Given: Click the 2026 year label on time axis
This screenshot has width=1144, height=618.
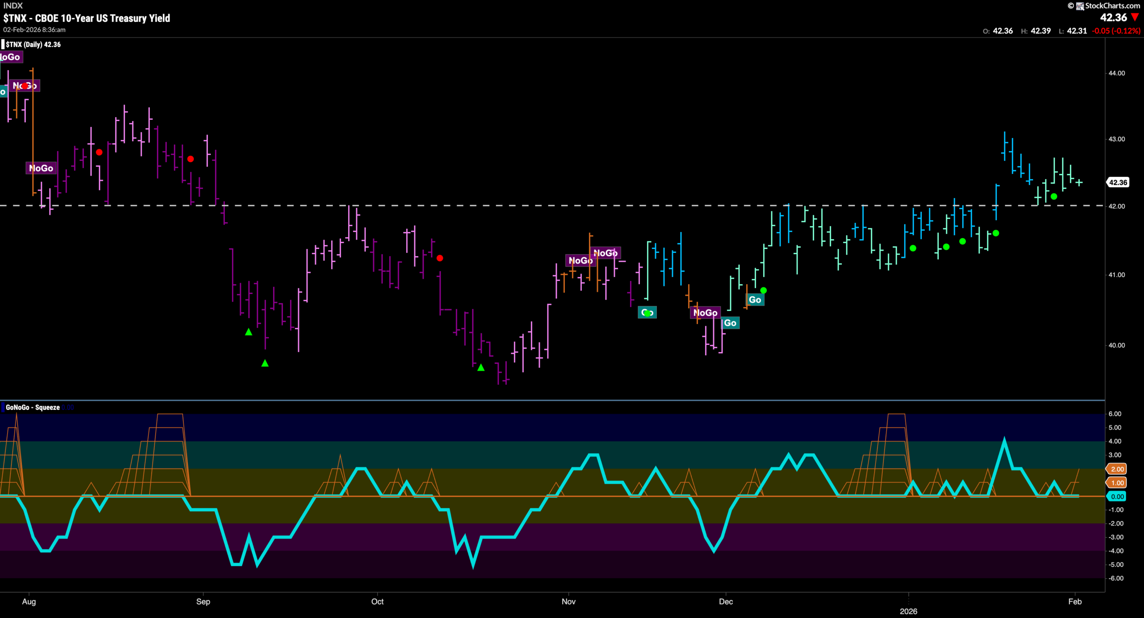Looking at the screenshot, I should point(908,611).
